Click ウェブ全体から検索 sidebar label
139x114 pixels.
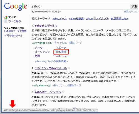click(14, 28)
